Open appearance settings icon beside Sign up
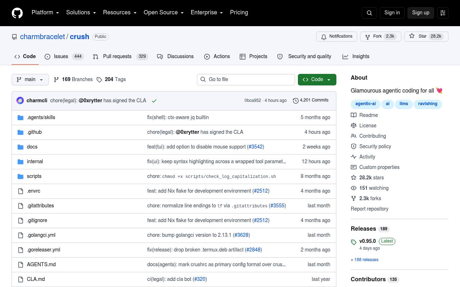Screen dimensions: 460x287 pos(443,13)
